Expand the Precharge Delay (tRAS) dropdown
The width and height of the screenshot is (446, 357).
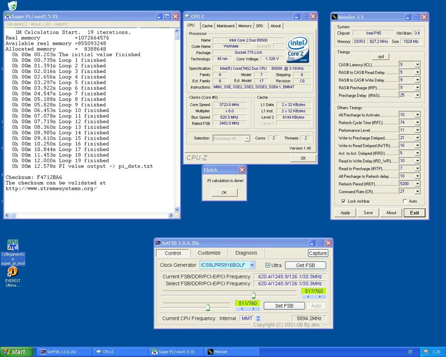click(417, 95)
